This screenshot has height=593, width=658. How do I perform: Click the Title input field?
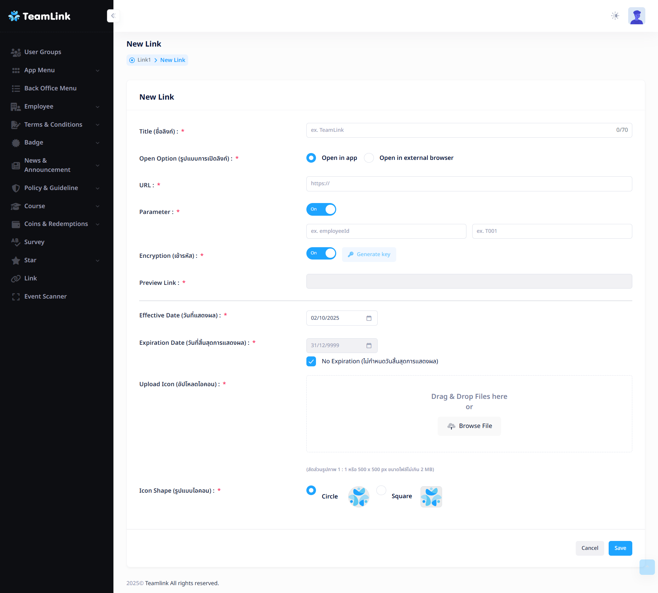coord(459,130)
